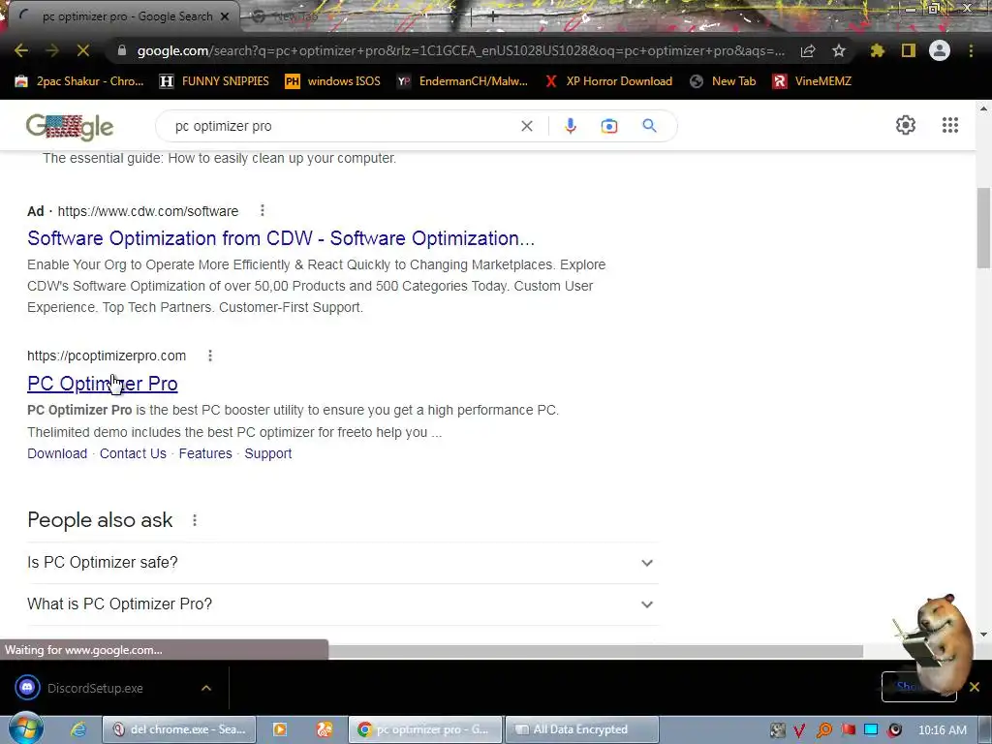Switch to the New Tab browser tab

pyautogui.click(x=294, y=16)
